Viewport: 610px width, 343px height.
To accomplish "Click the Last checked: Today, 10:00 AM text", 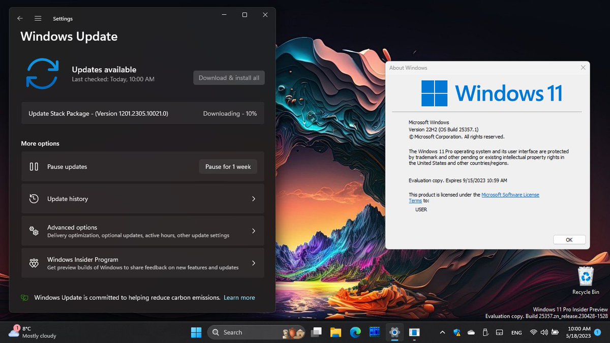I will [113, 79].
